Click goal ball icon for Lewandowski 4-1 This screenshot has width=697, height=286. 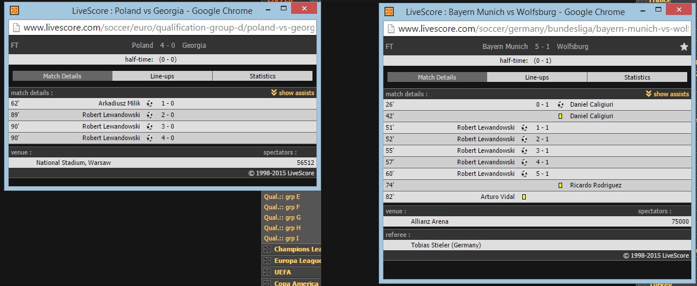point(524,162)
